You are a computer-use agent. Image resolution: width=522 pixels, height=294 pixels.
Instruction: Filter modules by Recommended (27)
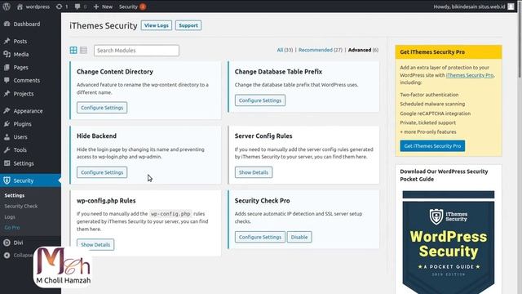pyautogui.click(x=321, y=50)
